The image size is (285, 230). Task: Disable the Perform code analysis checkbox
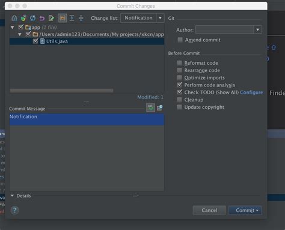[x=180, y=85]
